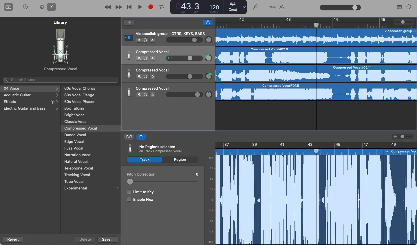
Task: Open the Tuner fork icon
Action: coord(255,7)
